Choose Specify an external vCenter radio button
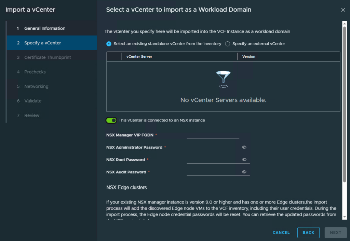350x241 pixels. [x=228, y=44]
